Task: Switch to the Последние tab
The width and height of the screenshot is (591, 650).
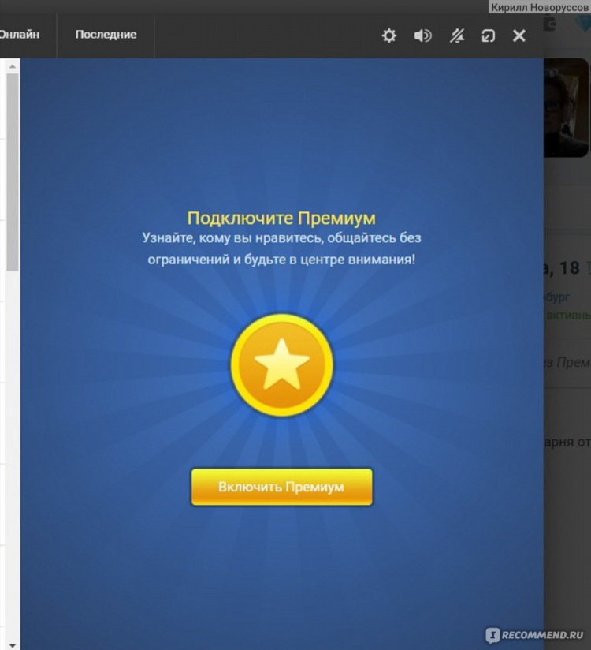Action: [x=106, y=35]
